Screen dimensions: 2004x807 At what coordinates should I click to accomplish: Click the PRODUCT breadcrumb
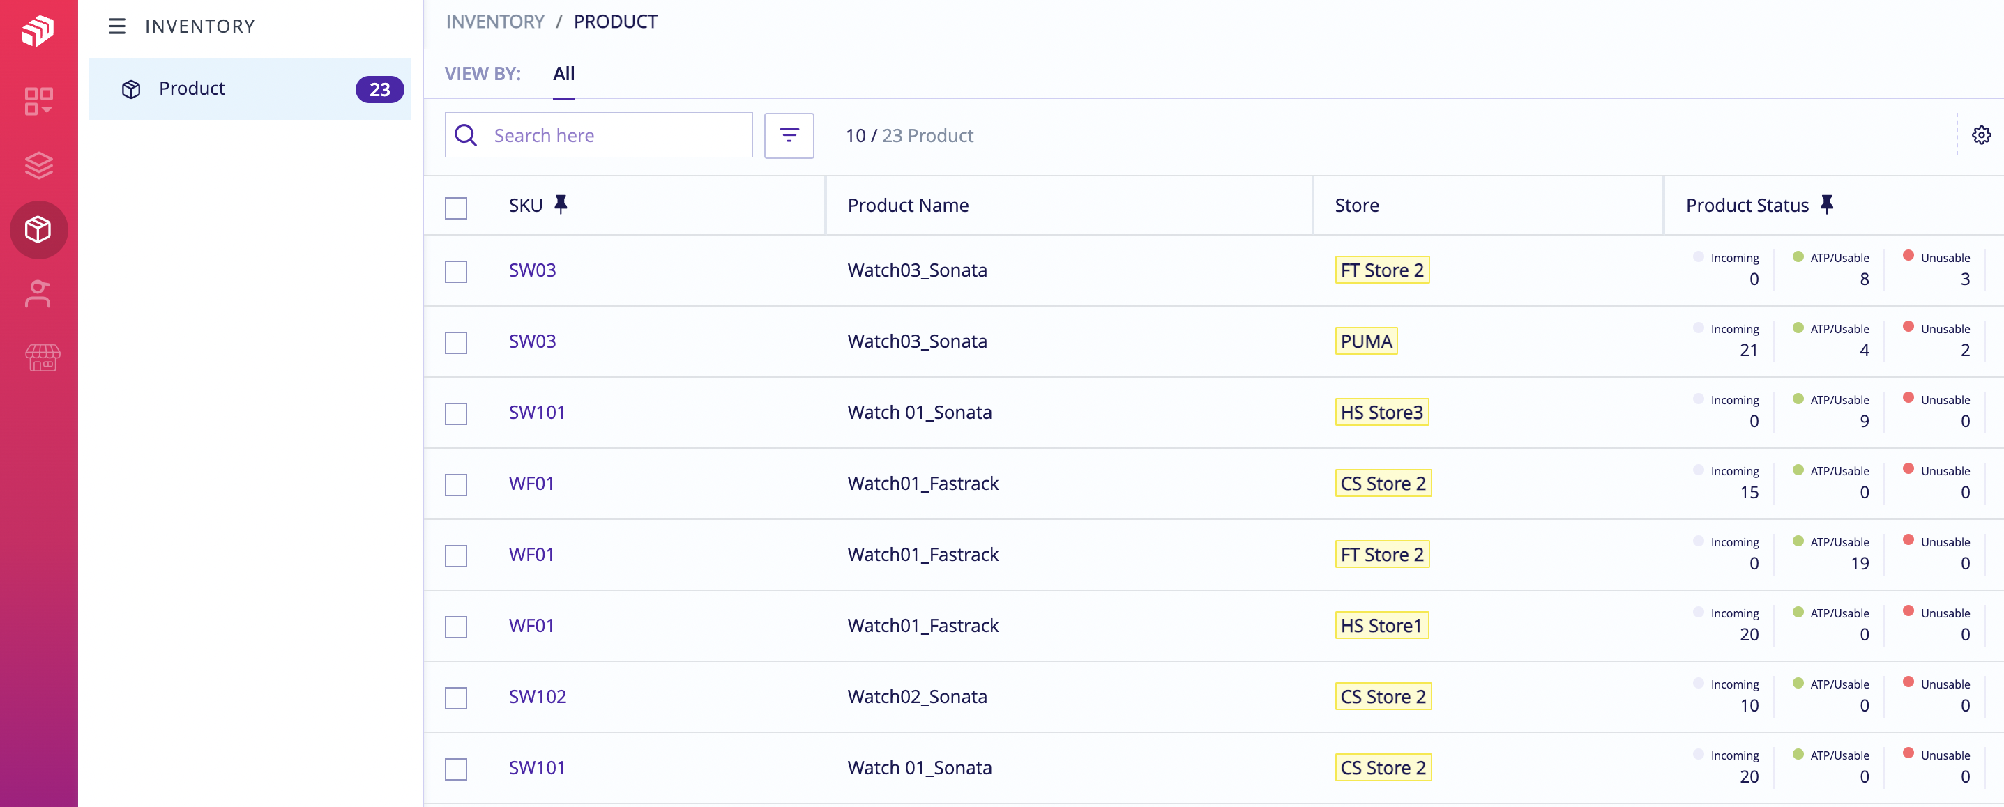click(x=616, y=22)
